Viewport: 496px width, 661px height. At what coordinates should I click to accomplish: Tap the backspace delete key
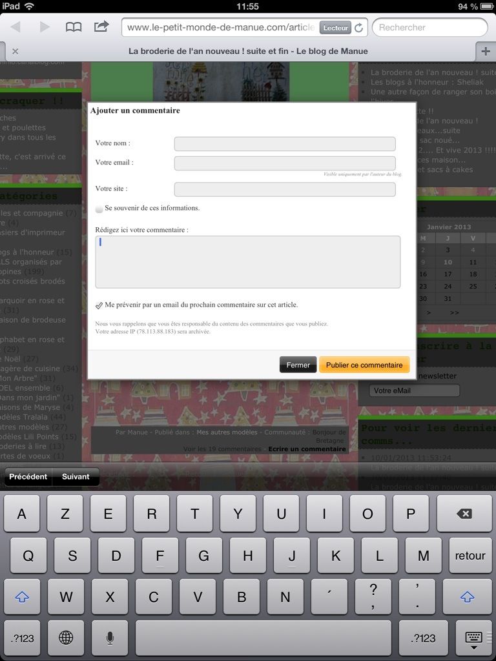tap(464, 513)
